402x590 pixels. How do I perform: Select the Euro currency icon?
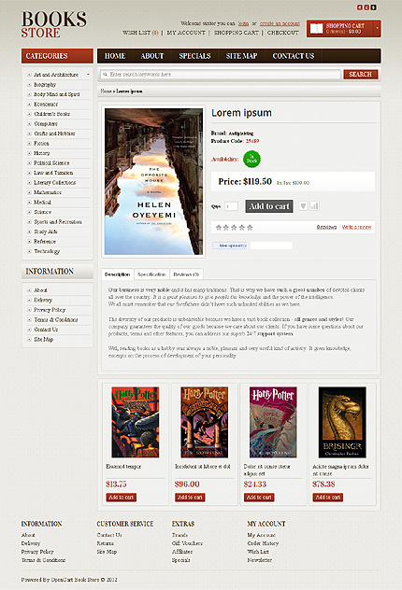pos(360,7)
